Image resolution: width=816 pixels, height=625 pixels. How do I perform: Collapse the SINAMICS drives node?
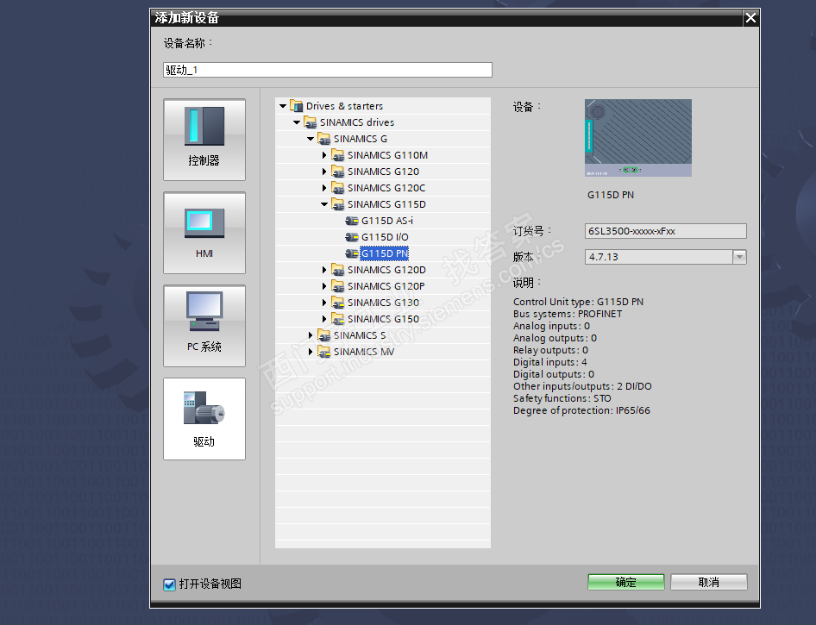tap(297, 122)
